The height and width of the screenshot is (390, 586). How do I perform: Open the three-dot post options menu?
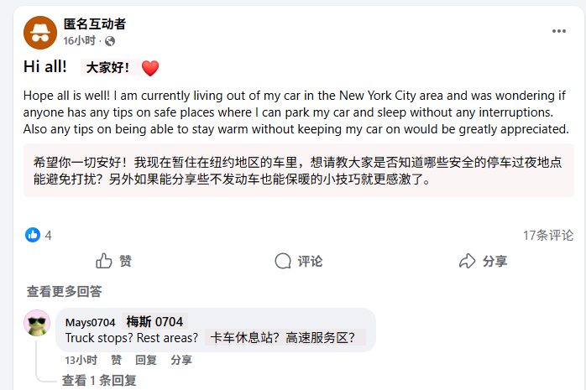click(x=559, y=31)
